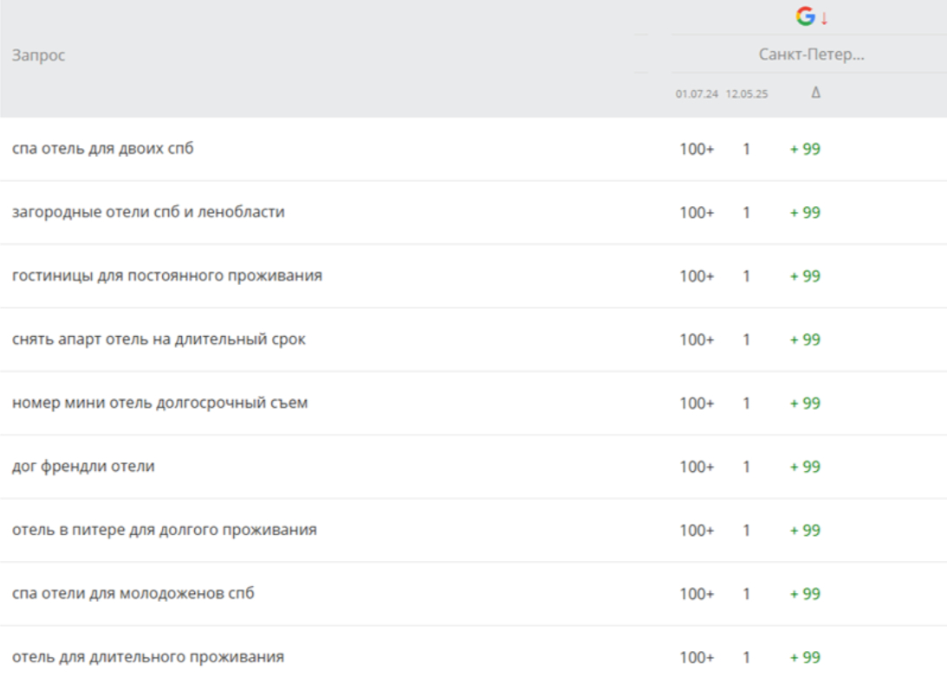The image size is (947, 684).
Task: Click 'снять апарт отель на длительный срок'
Action: pyautogui.click(x=159, y=339)
